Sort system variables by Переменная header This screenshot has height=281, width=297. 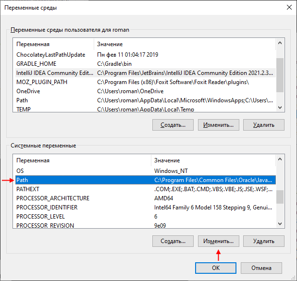tap(83, 160)
